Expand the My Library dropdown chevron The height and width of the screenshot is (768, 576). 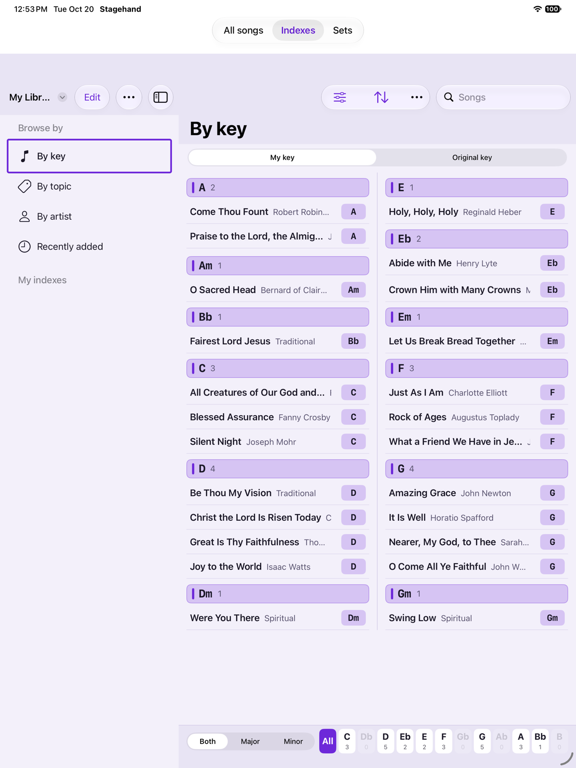point(62,97)
